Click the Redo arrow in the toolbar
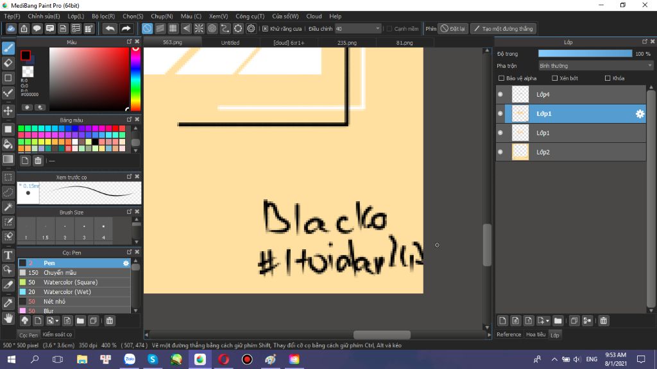 (126, 28)
